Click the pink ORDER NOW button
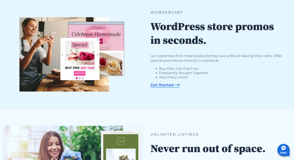The width and height of the screenshot is (294, 160). tap(80, 73)
